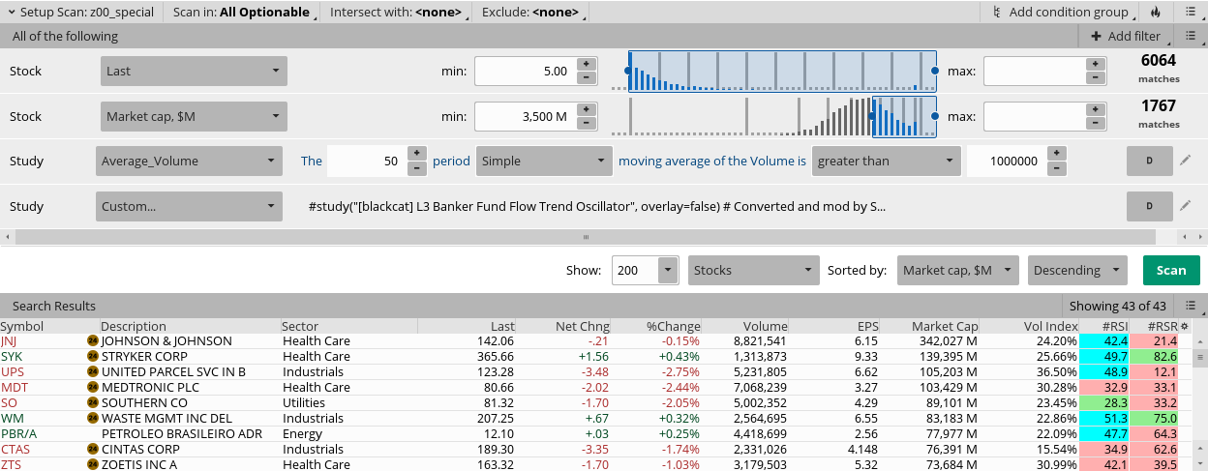Open the Market cap, $M filter dropdown
The height and width of the screenshot is (471, 1208).
point(194,116)
